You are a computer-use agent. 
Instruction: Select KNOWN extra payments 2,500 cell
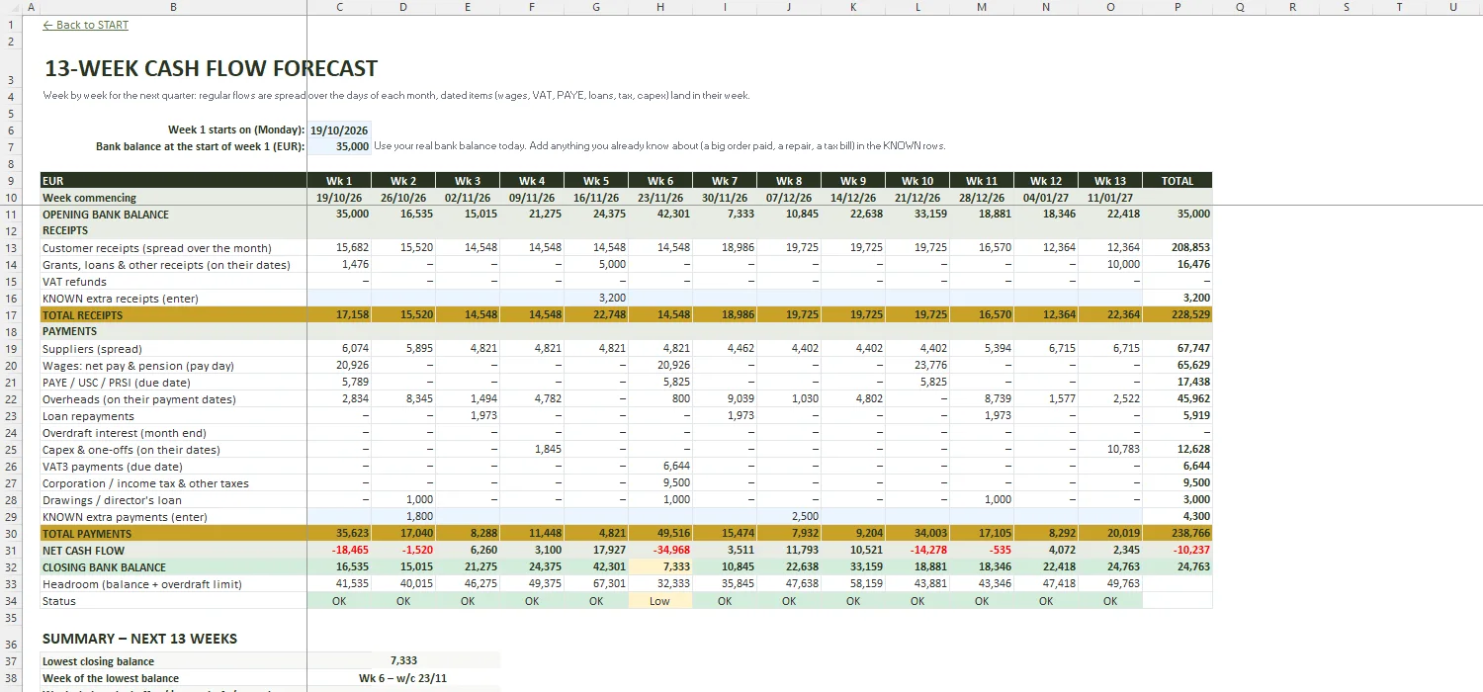[x=789, y=517]
